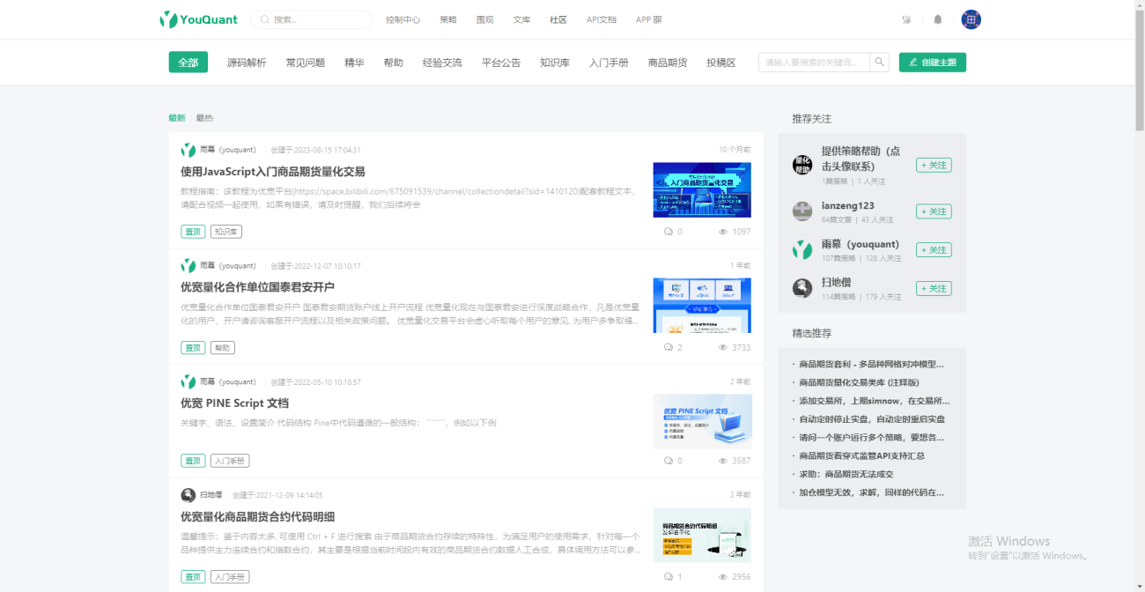Click the 知识库 tag on the JavaScript post
1145x592 pixels.
click(226, 232)
